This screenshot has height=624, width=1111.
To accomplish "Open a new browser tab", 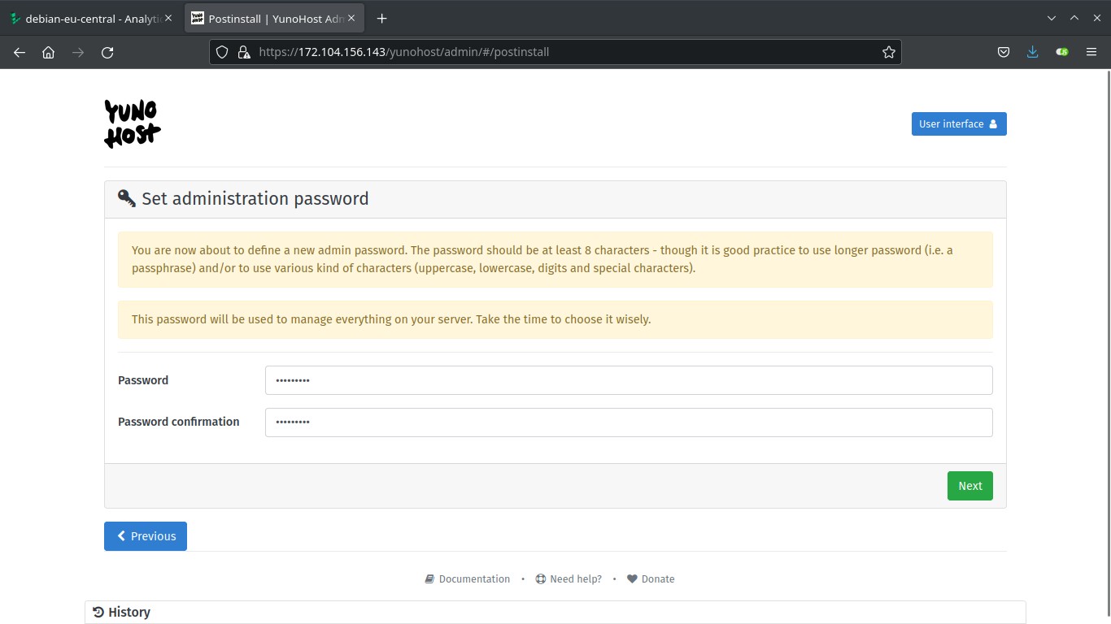I will 381,19.
